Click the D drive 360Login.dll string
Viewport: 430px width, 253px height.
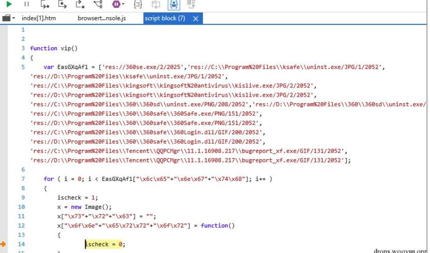(146, 142)
